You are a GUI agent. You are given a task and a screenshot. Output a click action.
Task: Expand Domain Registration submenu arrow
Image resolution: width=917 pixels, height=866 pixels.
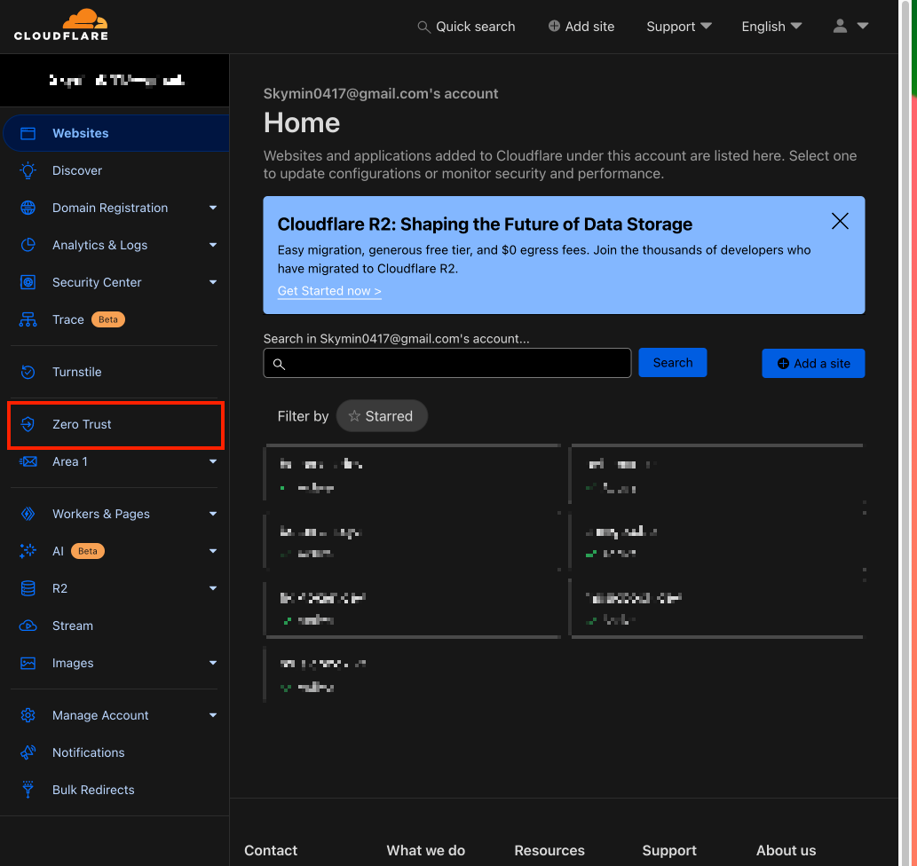tap(213, 208)
